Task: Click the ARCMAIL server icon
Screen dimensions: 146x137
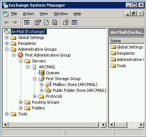Action: click(x=34, y=67)
